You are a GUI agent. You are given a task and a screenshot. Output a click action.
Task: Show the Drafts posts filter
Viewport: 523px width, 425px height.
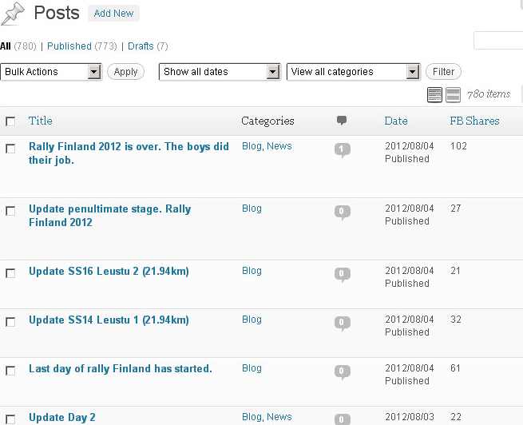click(x=141, y=46)
